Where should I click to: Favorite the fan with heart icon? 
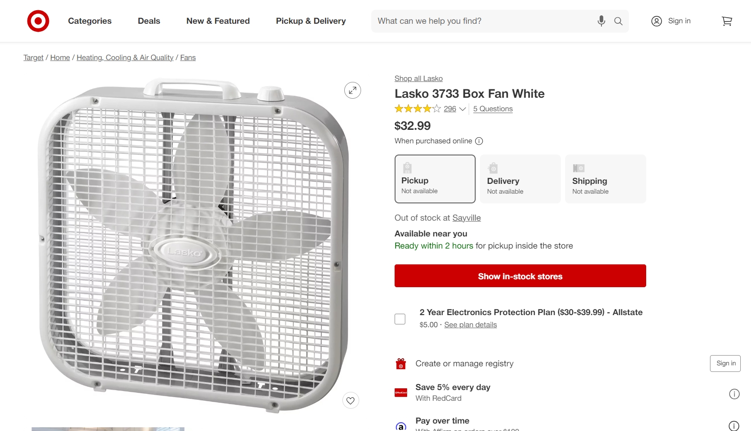[x=351, y=400]
